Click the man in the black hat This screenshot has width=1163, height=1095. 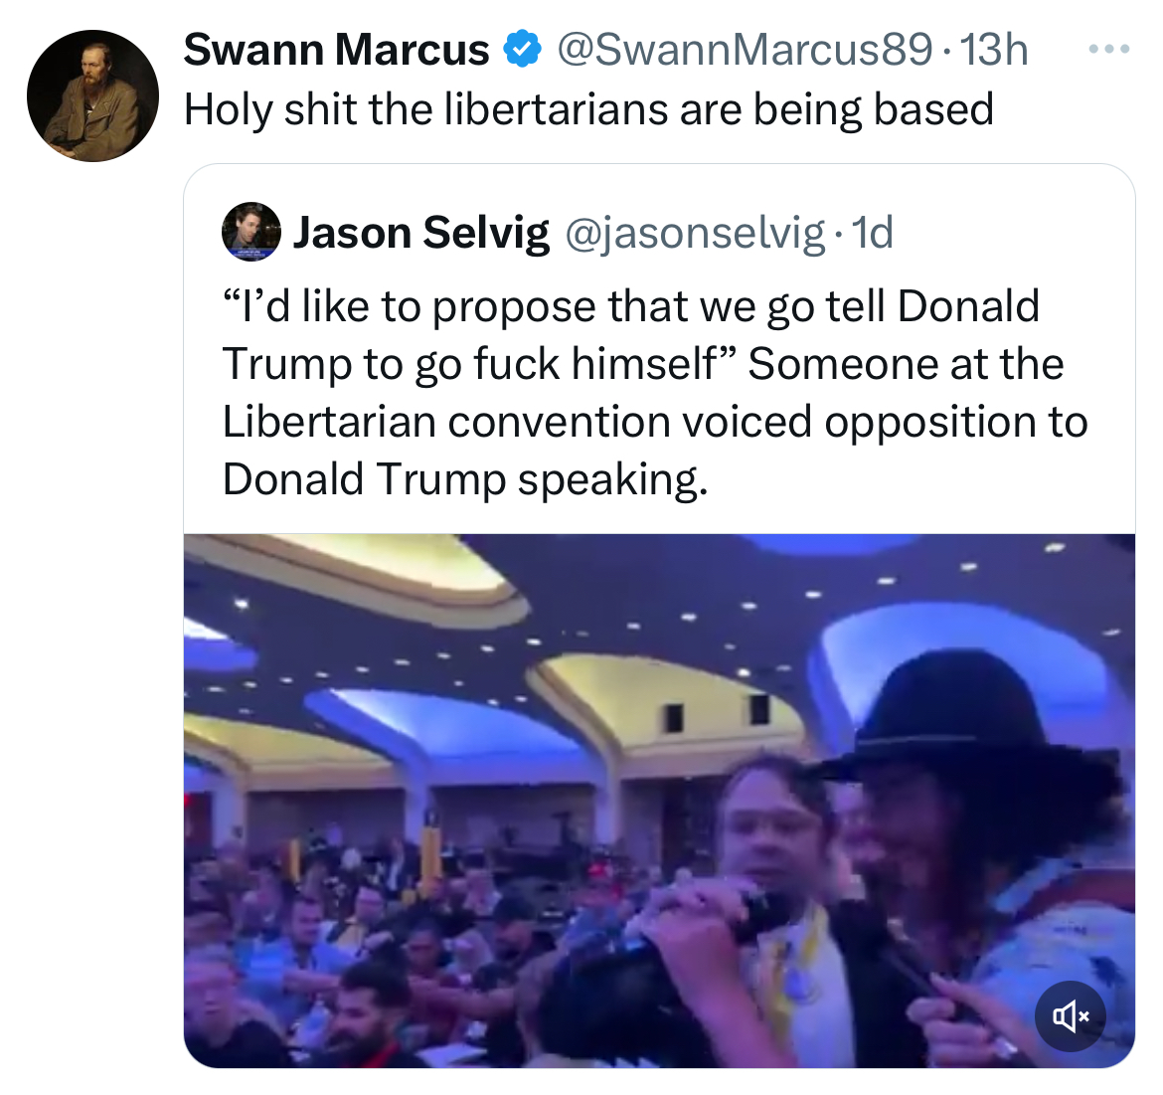[954, 796]
